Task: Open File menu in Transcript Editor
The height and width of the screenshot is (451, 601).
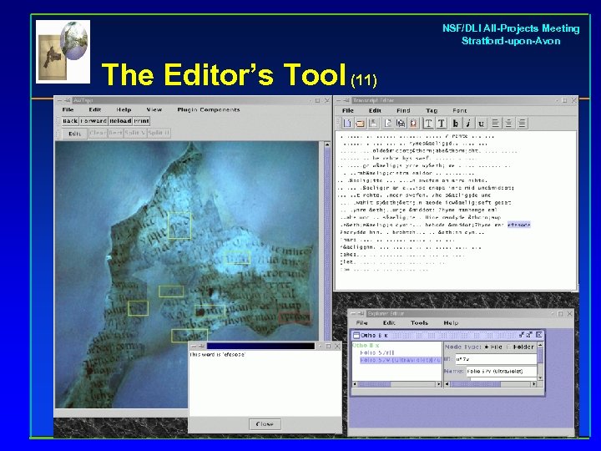Action: point(348,110)
